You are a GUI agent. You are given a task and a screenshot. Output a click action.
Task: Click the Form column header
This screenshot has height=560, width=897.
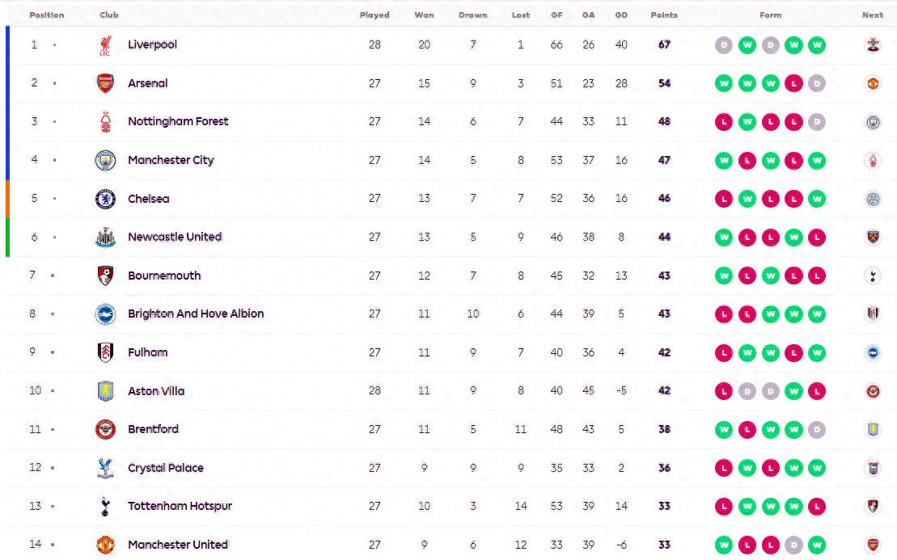770,15
